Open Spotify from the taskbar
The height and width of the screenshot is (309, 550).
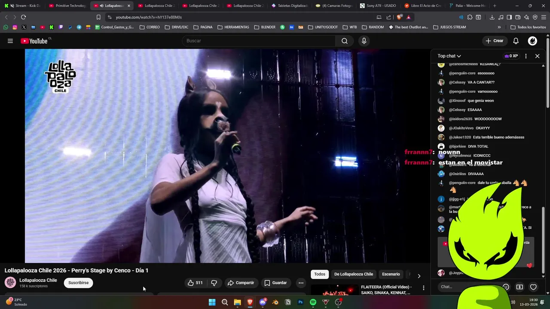(x=313, y=302)
